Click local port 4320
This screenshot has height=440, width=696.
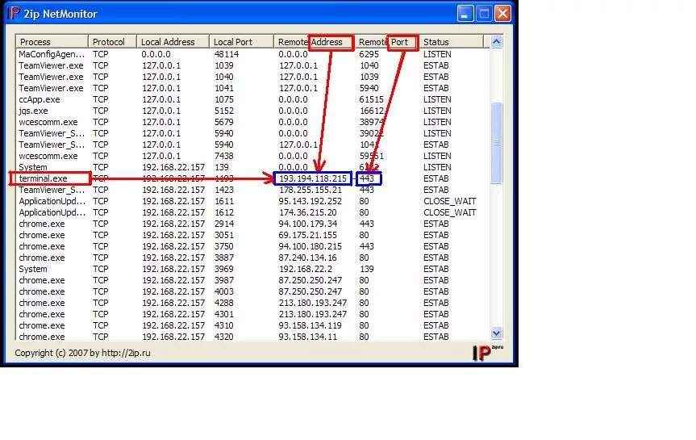coord(223,337)
